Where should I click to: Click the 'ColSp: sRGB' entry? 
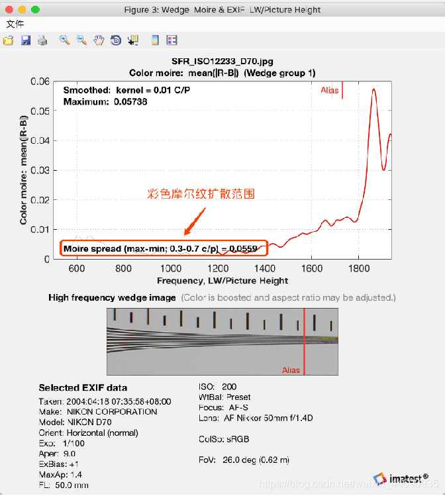click(x=224, y=439)
